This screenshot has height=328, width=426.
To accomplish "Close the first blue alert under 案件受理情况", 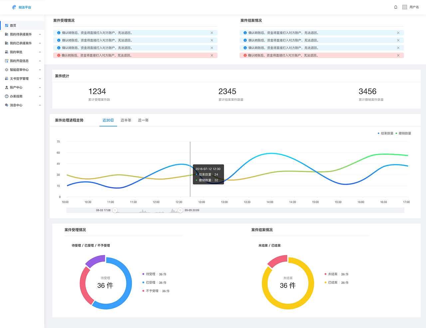I will [x=212, y=33].
